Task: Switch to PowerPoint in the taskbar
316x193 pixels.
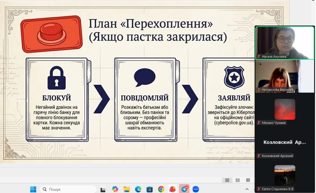Action: (172, 189)
